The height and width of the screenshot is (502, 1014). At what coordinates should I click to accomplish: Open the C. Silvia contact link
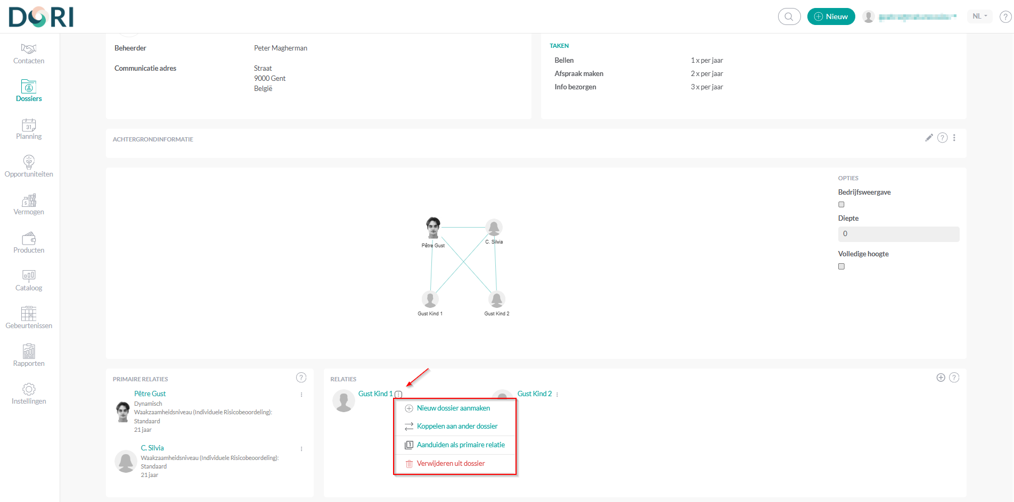152,448
